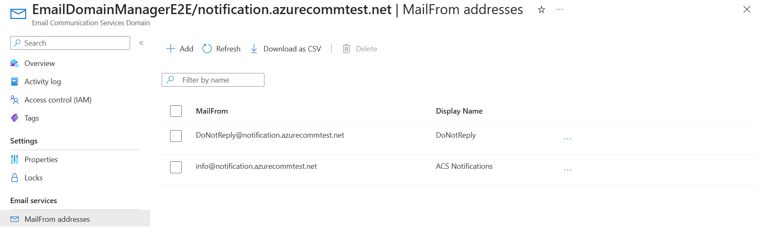Viewport: 760px width, 238px height.
Task: Toggle the select-all MailFrom header checkbox
Action: (176, 111)
